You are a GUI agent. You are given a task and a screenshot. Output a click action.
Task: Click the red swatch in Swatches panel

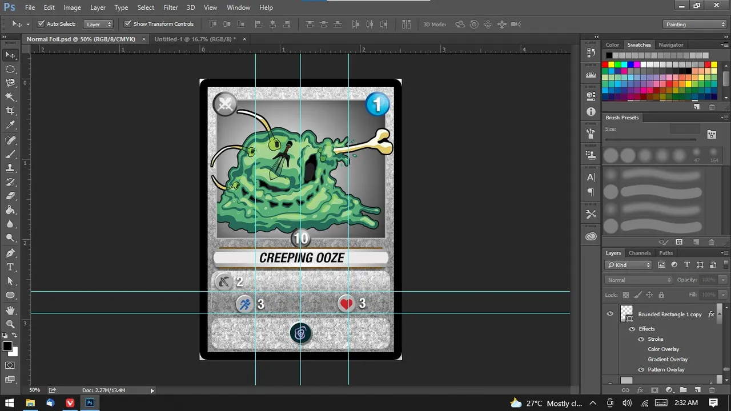605,65
